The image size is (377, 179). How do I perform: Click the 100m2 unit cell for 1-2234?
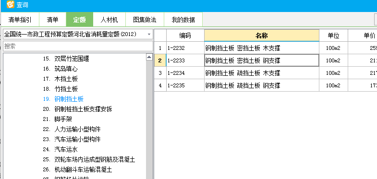click(333, 73)
